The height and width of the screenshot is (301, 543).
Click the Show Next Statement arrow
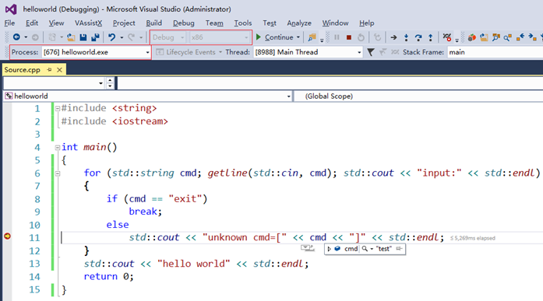tap(393, 37)
